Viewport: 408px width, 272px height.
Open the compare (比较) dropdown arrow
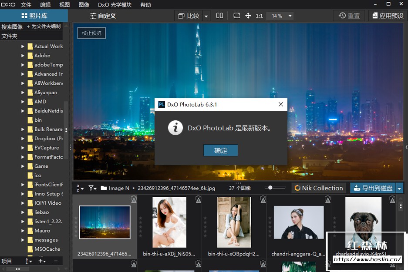[x=206, y=16]
